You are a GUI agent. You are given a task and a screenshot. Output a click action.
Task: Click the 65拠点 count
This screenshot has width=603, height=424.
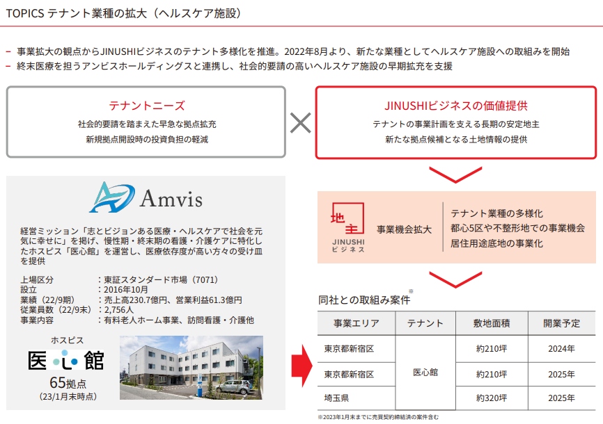(68, 383)
